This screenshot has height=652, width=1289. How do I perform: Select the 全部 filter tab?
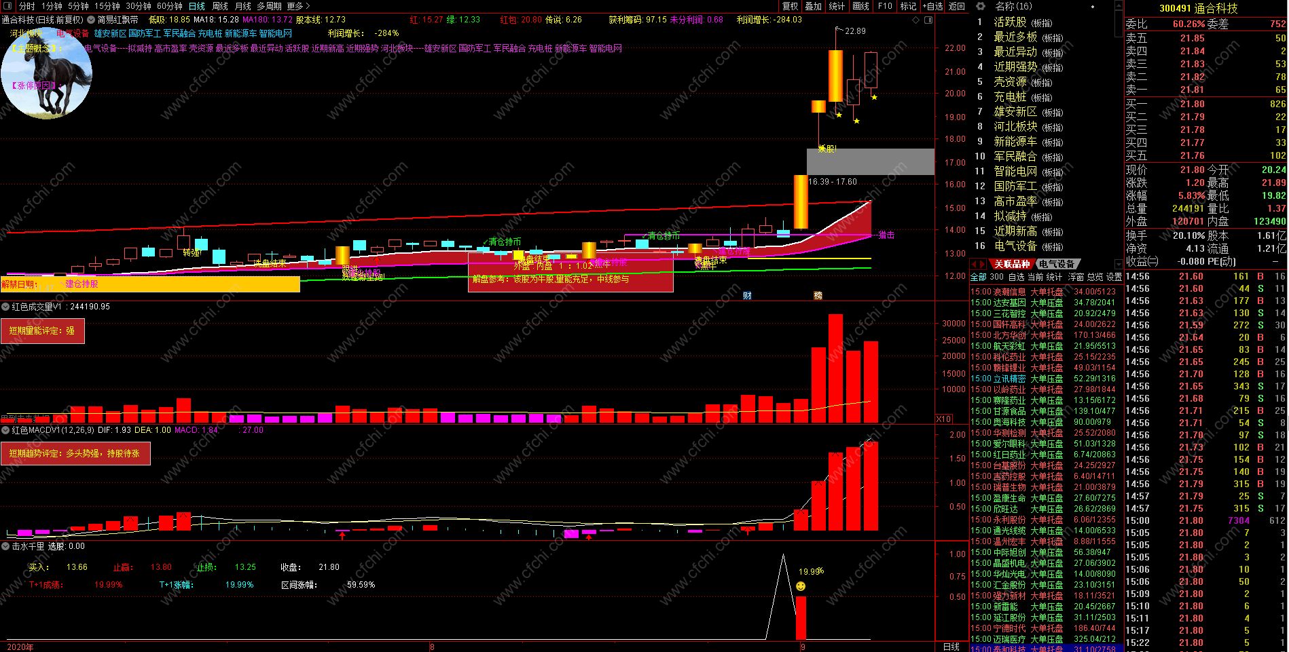(x=978, y=277)
